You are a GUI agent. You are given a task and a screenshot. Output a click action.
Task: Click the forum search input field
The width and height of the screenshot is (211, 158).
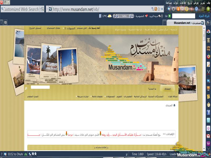click(40, 87)
